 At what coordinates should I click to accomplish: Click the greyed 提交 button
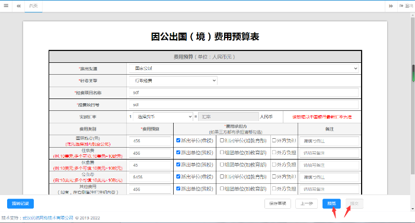coord(355,203)
